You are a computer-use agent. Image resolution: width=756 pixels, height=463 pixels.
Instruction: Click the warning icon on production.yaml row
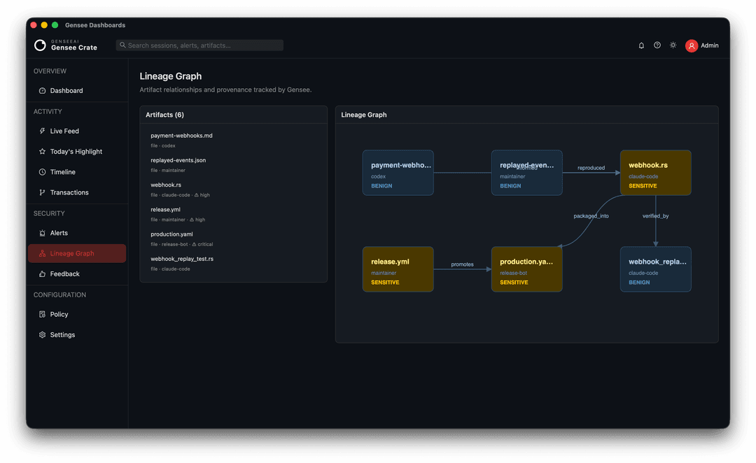click(x=195, y=244)
